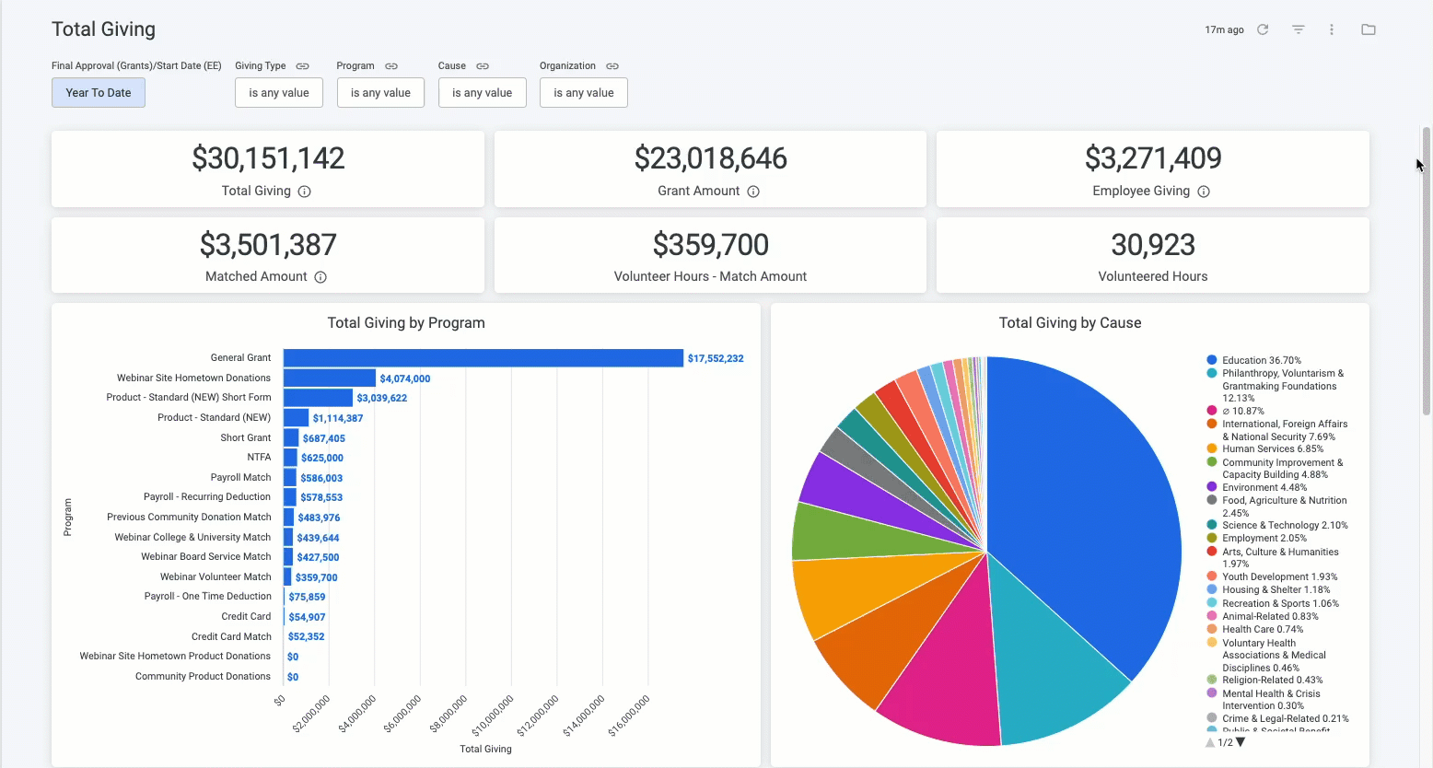Toggle Education 36.70% legend entry
This screenshot has height=768, width=1433.
tap(1253, 361)
